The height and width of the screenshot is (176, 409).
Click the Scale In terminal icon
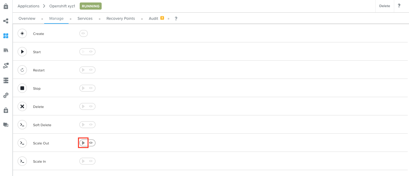pos(22,161)
